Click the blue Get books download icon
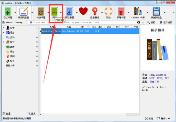 69,11
